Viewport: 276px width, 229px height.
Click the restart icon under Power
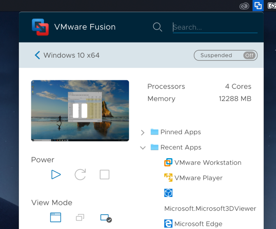[x=80, y=175]
